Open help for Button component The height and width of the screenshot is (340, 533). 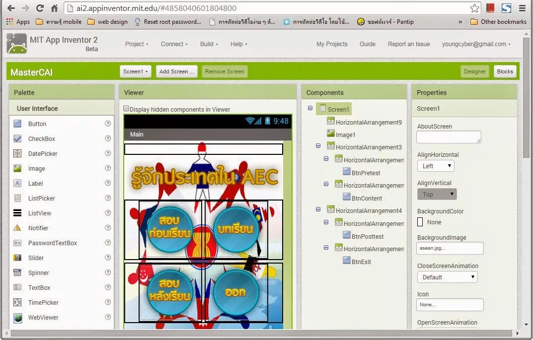click(x=108, y=124)
